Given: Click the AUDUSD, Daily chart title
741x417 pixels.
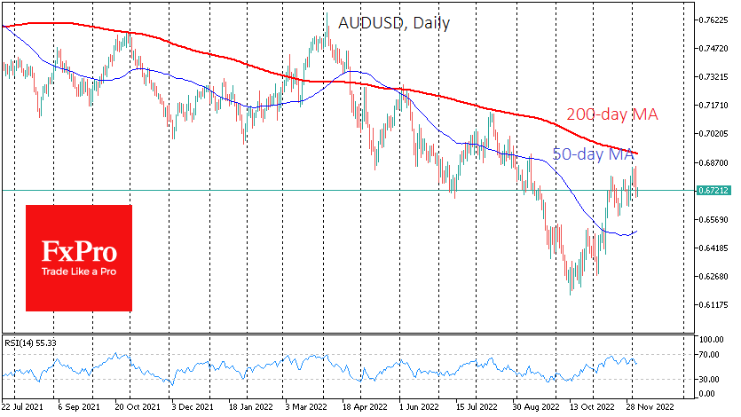Looking at the screenshot, I should pyautogui.click(x=387, y=24).
